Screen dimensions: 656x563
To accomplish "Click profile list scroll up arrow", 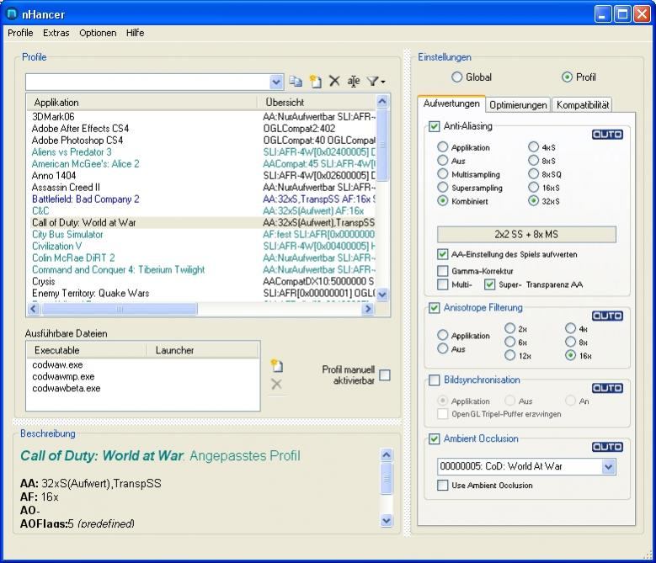I will [382, 101].
